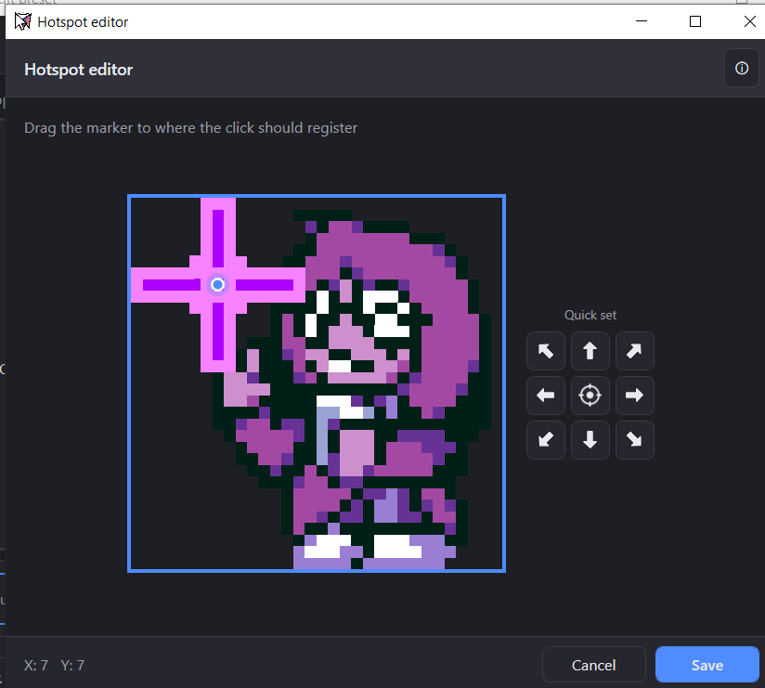The width and height of the screenshot is (765, 688).
Task: Click the Hotspot editor app icon in title bar
Action: point(22,21)
